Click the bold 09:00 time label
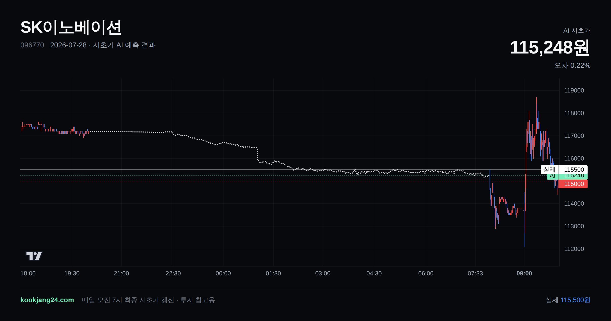The image size is (611, 321). click(x=524, y=273)
